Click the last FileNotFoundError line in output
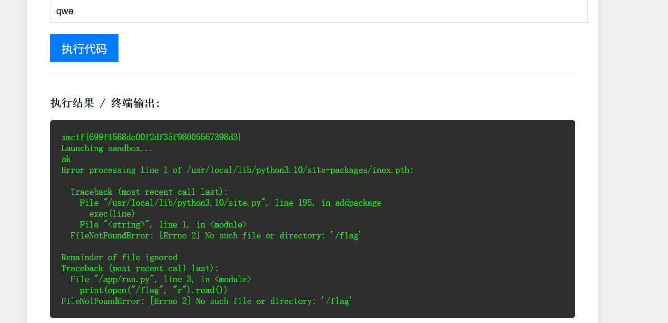 pyautogui.click(x=206, y=301)
